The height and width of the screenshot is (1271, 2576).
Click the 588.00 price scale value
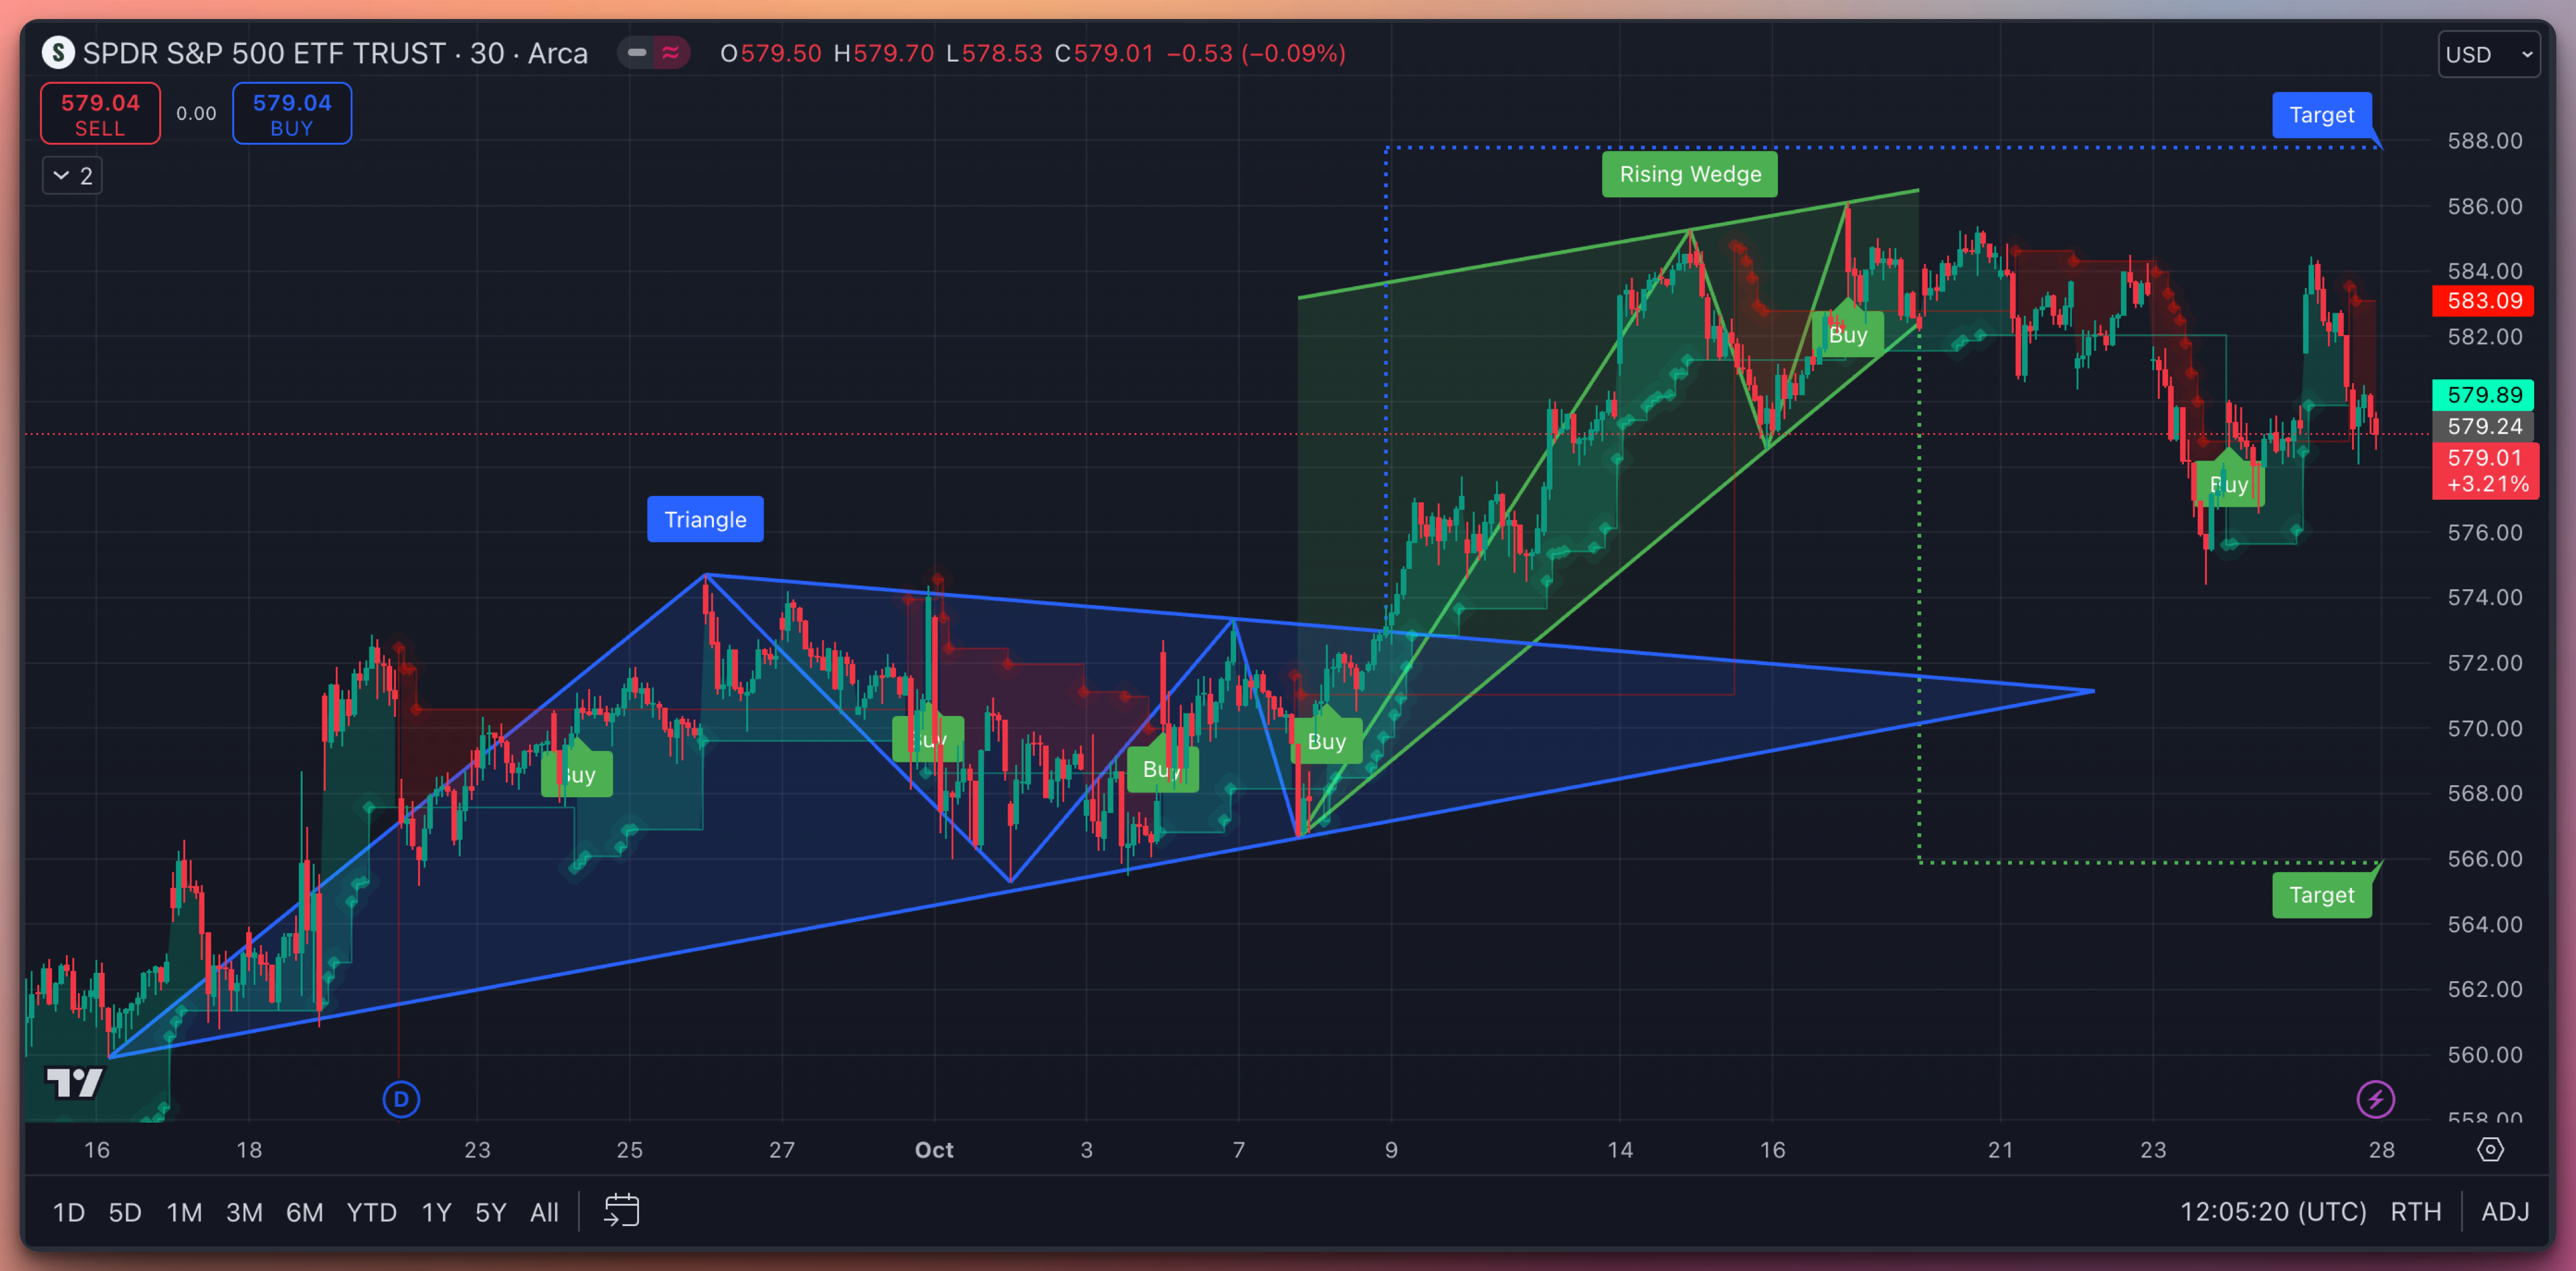click(2484, 141)
